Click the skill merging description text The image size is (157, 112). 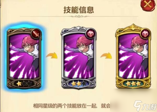point(71,106)
